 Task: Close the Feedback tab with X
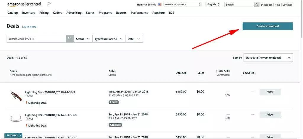[20, 135]
